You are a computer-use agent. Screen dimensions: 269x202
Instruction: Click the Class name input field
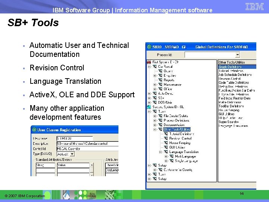click(75, 138)
